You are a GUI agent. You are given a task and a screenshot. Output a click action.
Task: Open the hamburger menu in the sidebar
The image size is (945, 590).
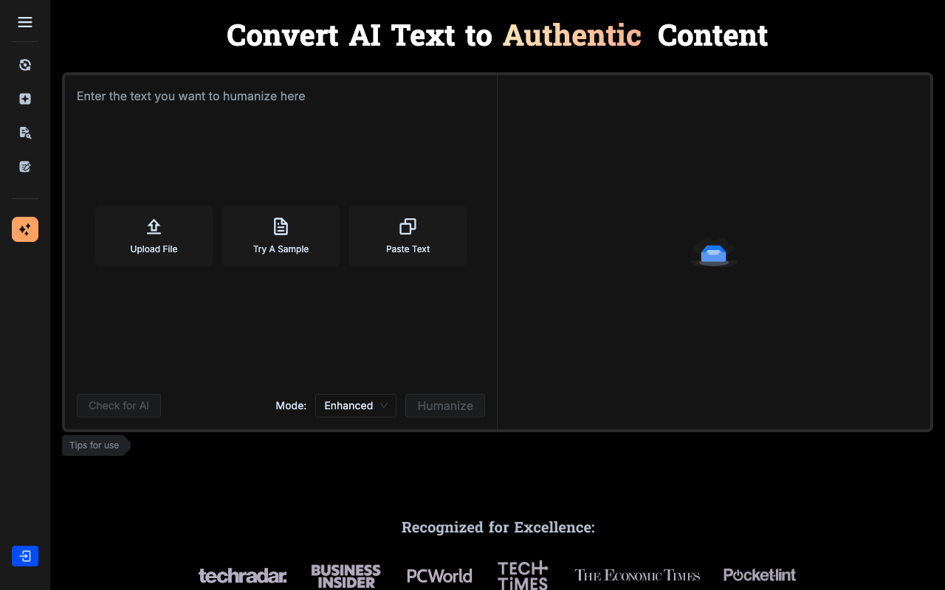(25, 22)
